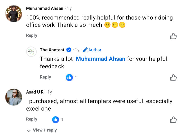
Task: Reply to Asad U R's comment
Action: (31, 119)
